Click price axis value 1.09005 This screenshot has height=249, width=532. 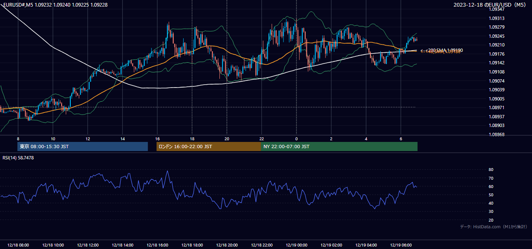(x=496, y=99)
